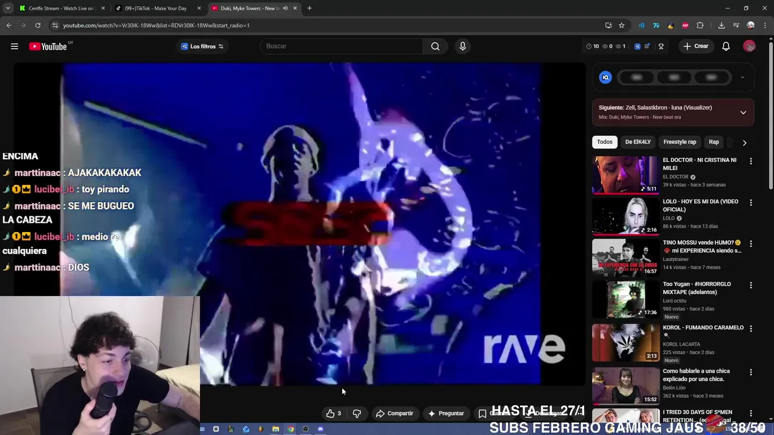Open options for EL DOCTOR video
The height and width of the screenshot is (435, 774).
(751, 161)
